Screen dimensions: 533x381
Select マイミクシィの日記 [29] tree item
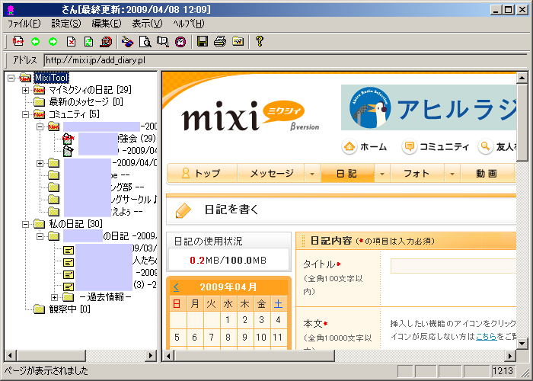(90, 90)
